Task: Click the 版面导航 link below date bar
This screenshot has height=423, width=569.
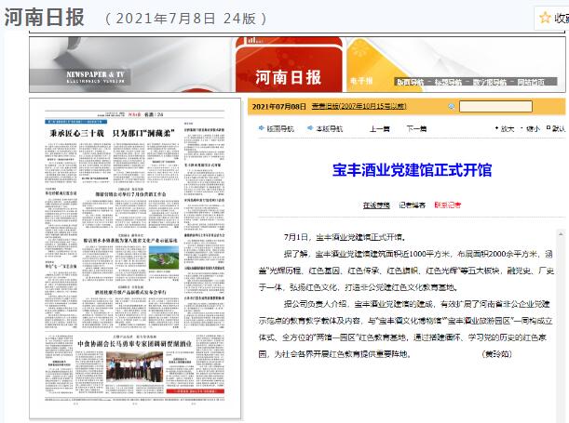Action: (280, 128)
